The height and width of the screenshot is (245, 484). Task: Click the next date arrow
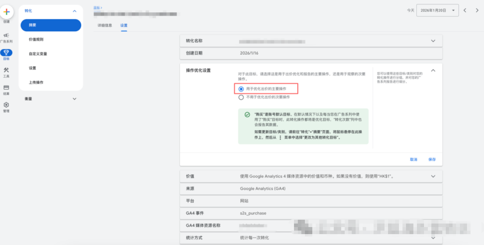[477, 10]
